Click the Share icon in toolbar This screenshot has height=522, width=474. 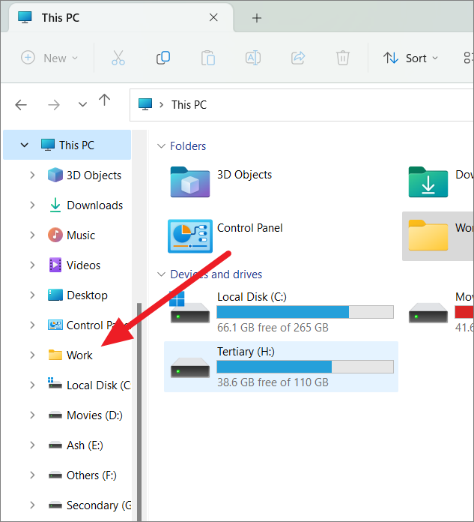[298, 58]
